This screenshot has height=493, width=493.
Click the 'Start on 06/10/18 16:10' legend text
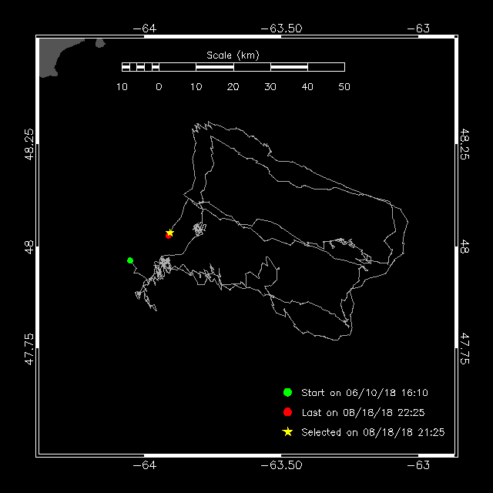coord(364,393)
